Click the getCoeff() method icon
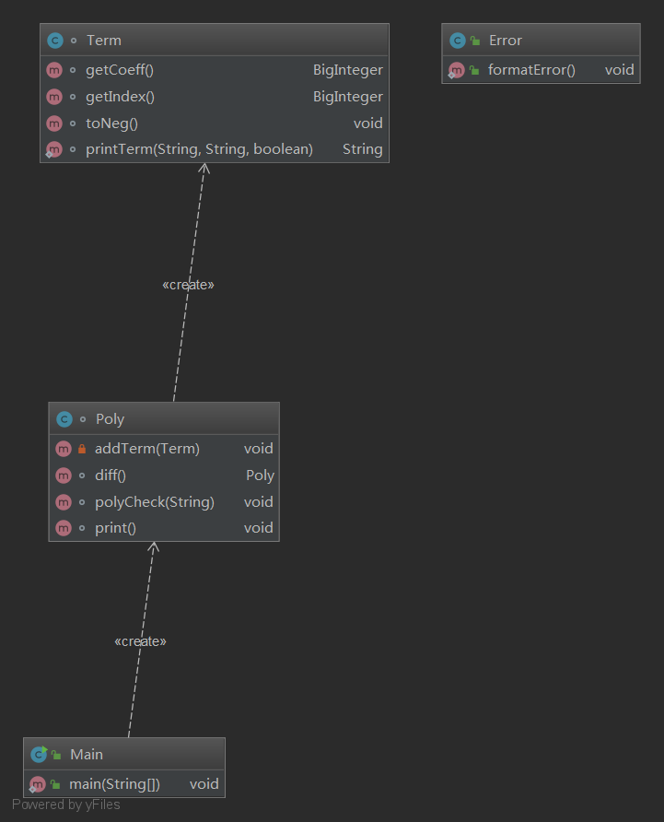 (x=54, y=70)
